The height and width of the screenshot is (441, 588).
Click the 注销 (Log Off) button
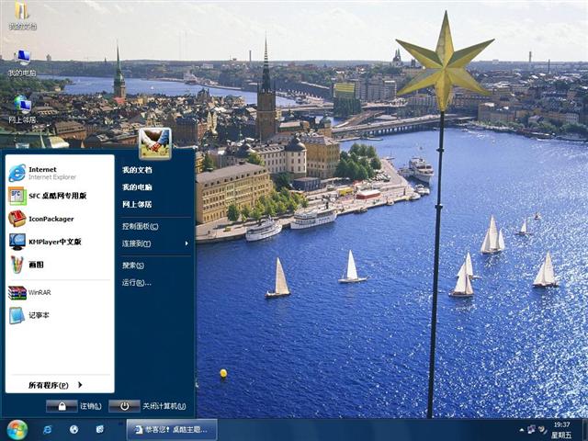point(62,406)
